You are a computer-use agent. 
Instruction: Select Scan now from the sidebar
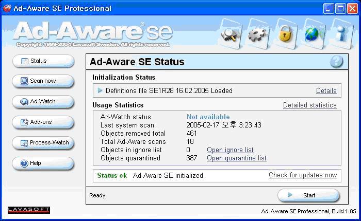[x=43, y=81]
